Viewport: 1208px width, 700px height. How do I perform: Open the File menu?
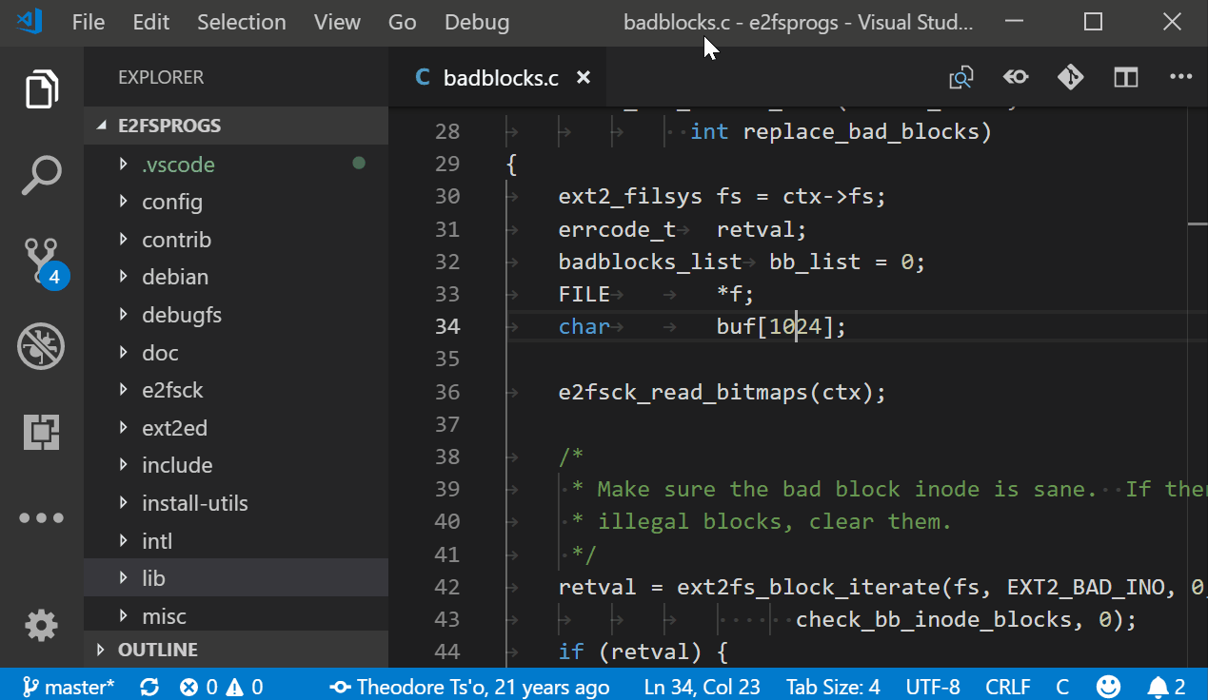[89, 22]
